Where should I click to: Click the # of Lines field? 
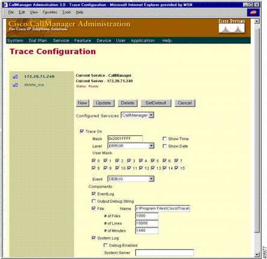tap(146, 223)
